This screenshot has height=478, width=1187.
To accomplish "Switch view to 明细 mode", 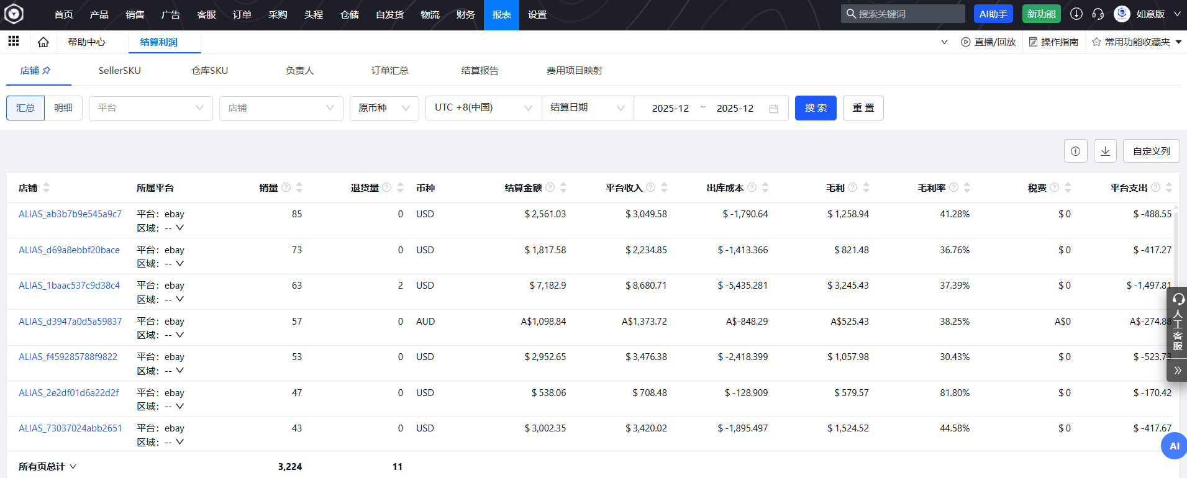I will click(63, 108).
